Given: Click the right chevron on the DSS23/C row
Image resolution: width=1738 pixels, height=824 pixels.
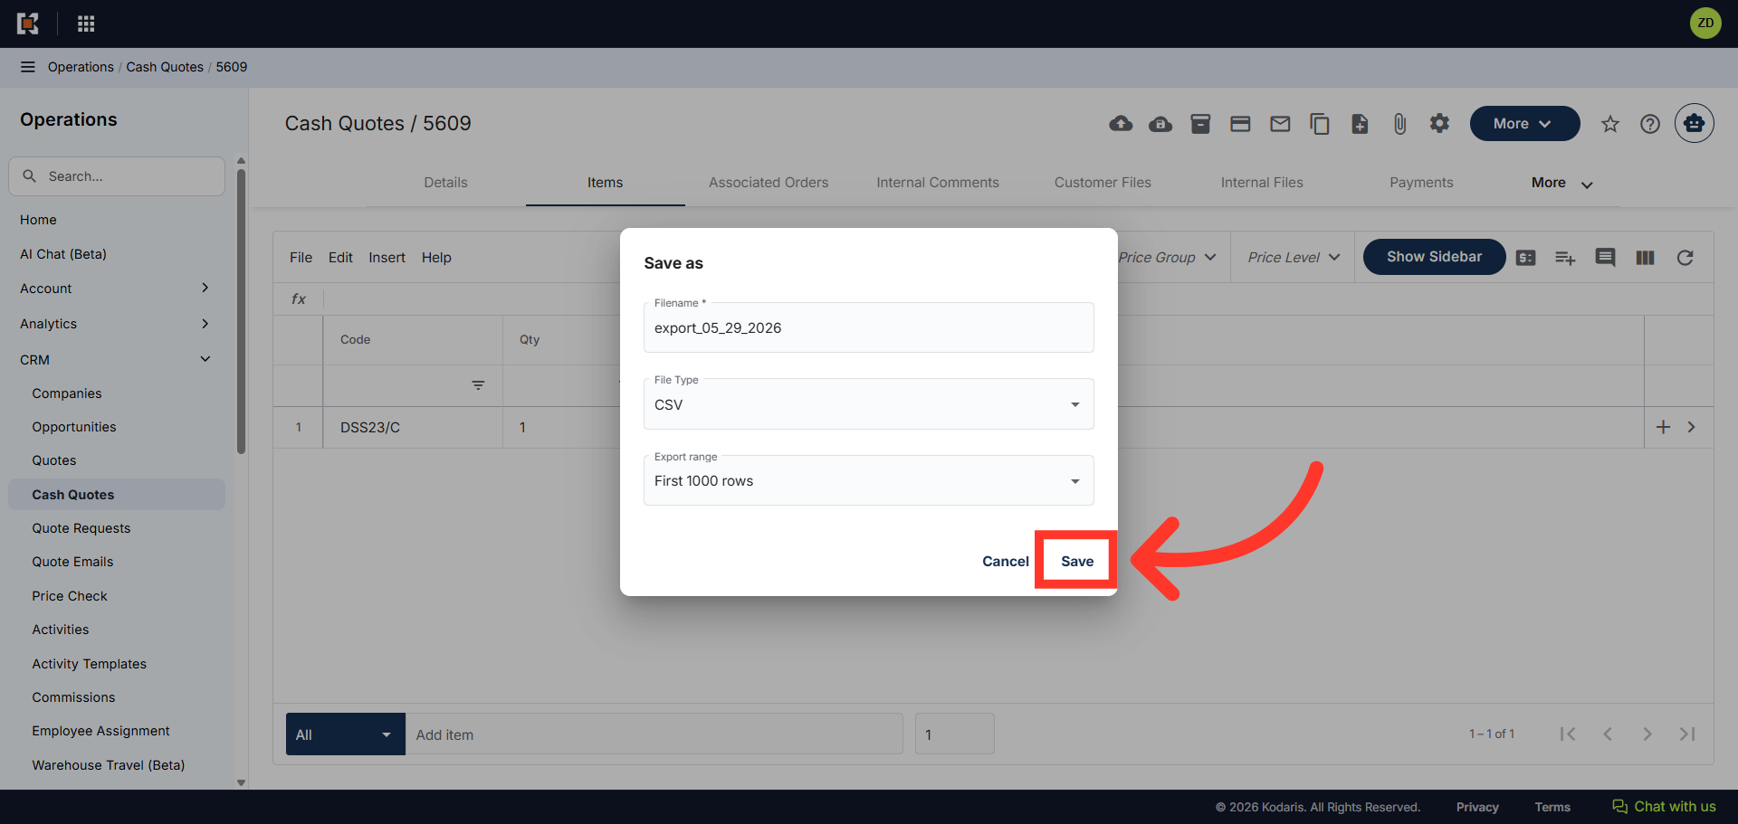Looking at the screenshot, I should coord(1691,427).
